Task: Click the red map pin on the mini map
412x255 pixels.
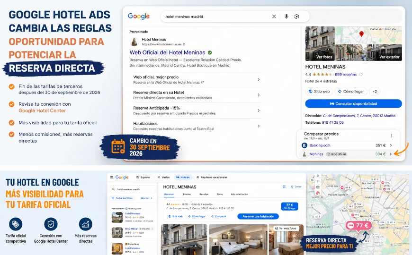Action: pos(361,34)
